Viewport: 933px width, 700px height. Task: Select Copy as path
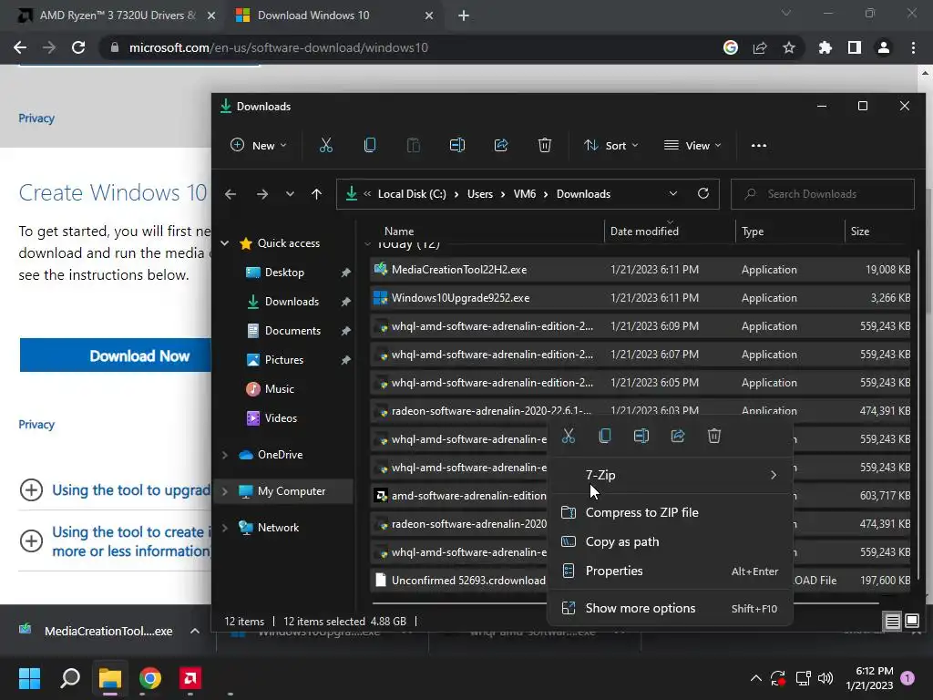pos(670,541)
